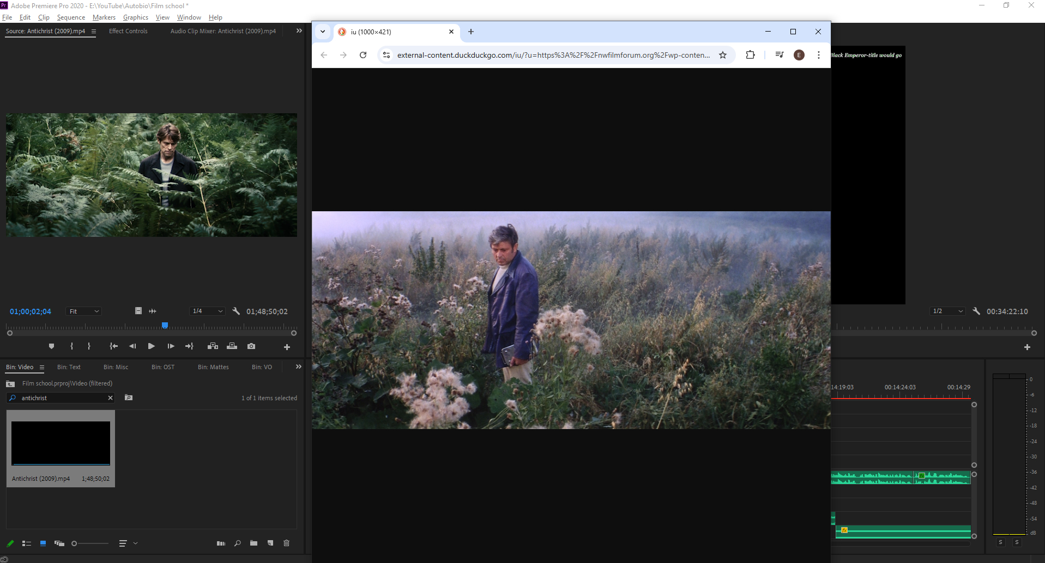Viewport: 1045px width, 563px height.
Task: Click the bin thumbnail zoom slider
Action: (90, 543)
